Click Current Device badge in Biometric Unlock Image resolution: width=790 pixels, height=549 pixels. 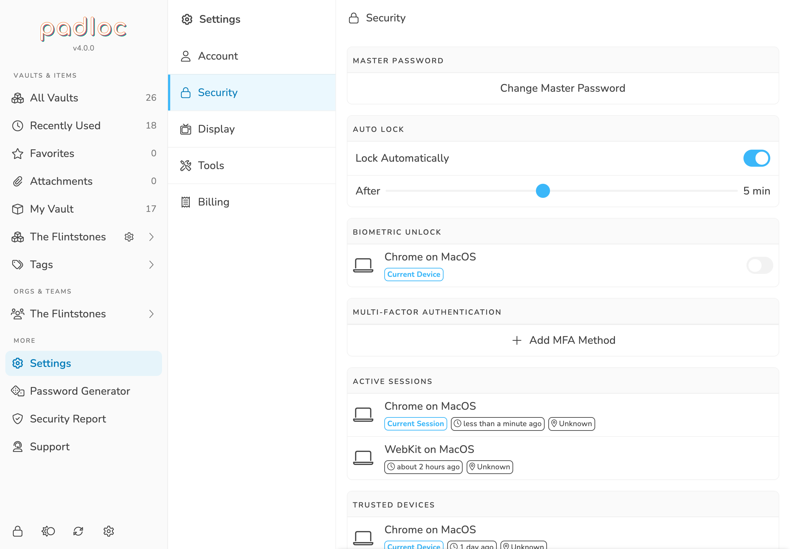[414, 274]
